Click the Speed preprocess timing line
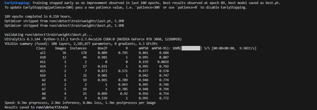This screenshot has height=110, width=317. tap(80, 103)
